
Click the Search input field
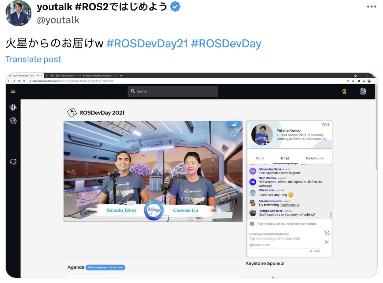click(x=173, y=91)
